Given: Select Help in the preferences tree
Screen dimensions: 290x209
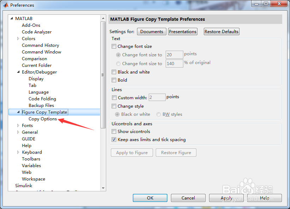Looking at the screenshot, I should [26, 146].
